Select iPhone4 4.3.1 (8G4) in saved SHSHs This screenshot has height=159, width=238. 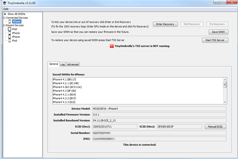point(64,95)
